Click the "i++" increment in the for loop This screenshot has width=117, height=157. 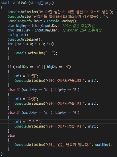click(x=50, y=44)
